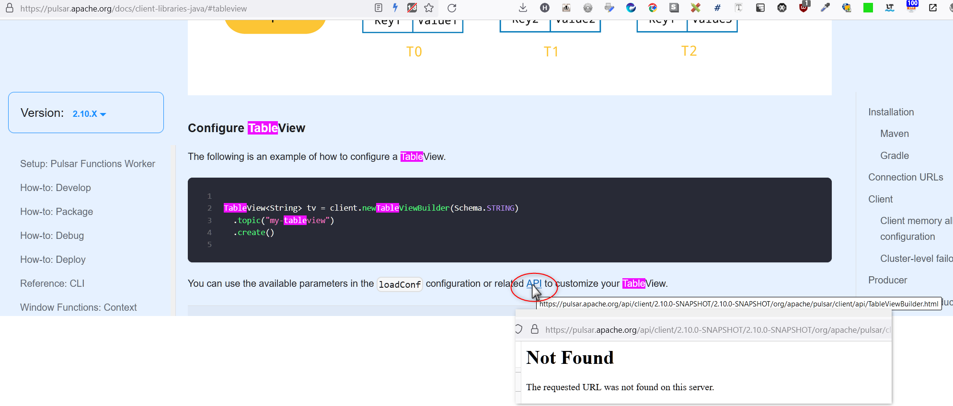The width and height of the screenshot is (953, 406).
Task: Go to How-to: Develop page
Action: click(x=56, y=188)
